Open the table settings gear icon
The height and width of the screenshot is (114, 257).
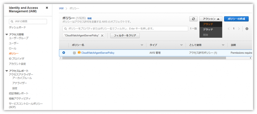tap(247, 29)
